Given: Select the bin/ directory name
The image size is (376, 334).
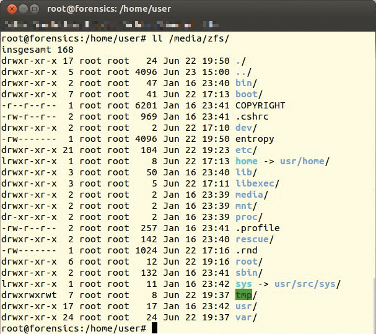Looking at the screenshot, I should pos(246,83).
